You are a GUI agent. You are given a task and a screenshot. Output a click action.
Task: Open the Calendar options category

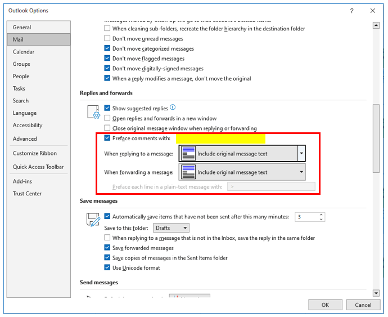(x=39, y=52)
